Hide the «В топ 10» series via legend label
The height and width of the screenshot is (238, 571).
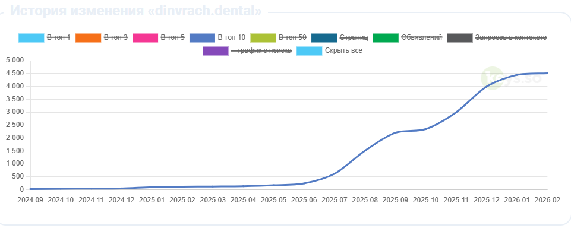[232, 37]
